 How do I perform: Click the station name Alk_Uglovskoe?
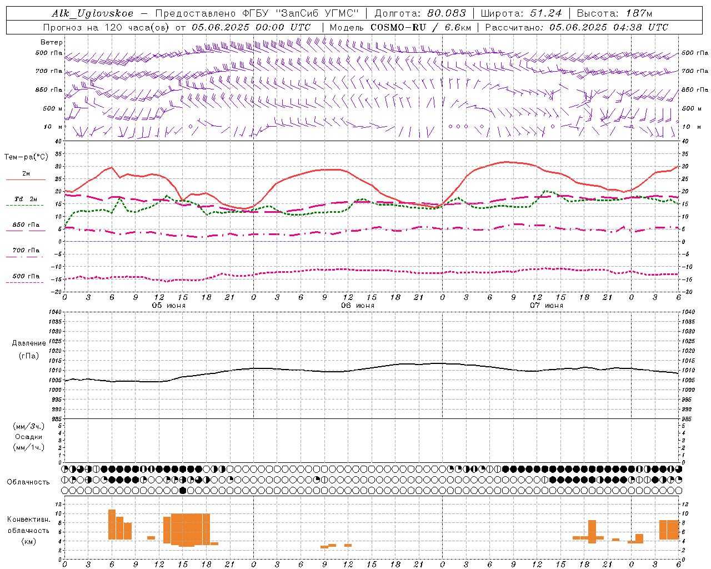point(93,13)
